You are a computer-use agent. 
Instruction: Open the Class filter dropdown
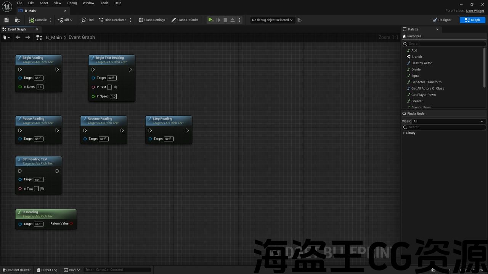point(448,121)
